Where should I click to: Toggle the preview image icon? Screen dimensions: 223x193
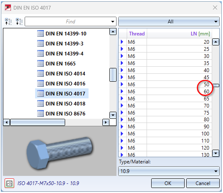9,183
